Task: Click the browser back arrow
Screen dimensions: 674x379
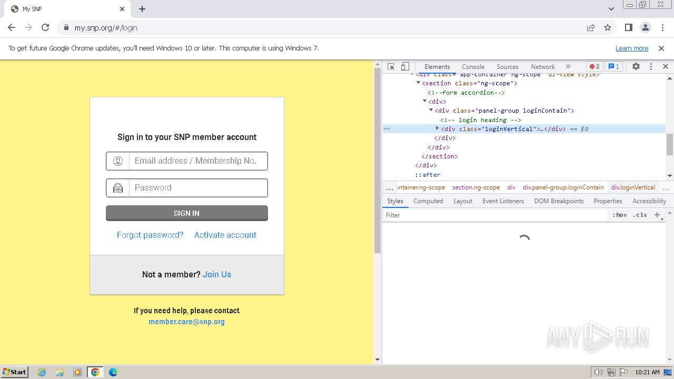Action: pos(12,28)
